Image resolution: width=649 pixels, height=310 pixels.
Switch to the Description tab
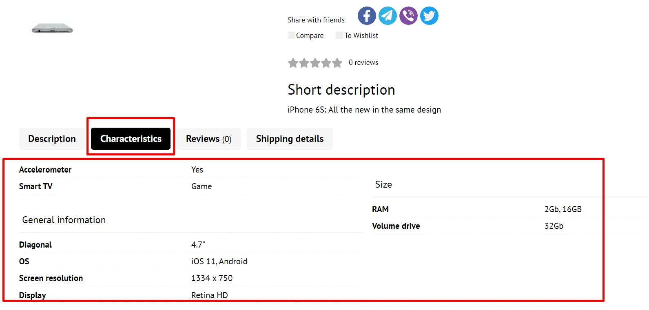[x=52, y=139]
